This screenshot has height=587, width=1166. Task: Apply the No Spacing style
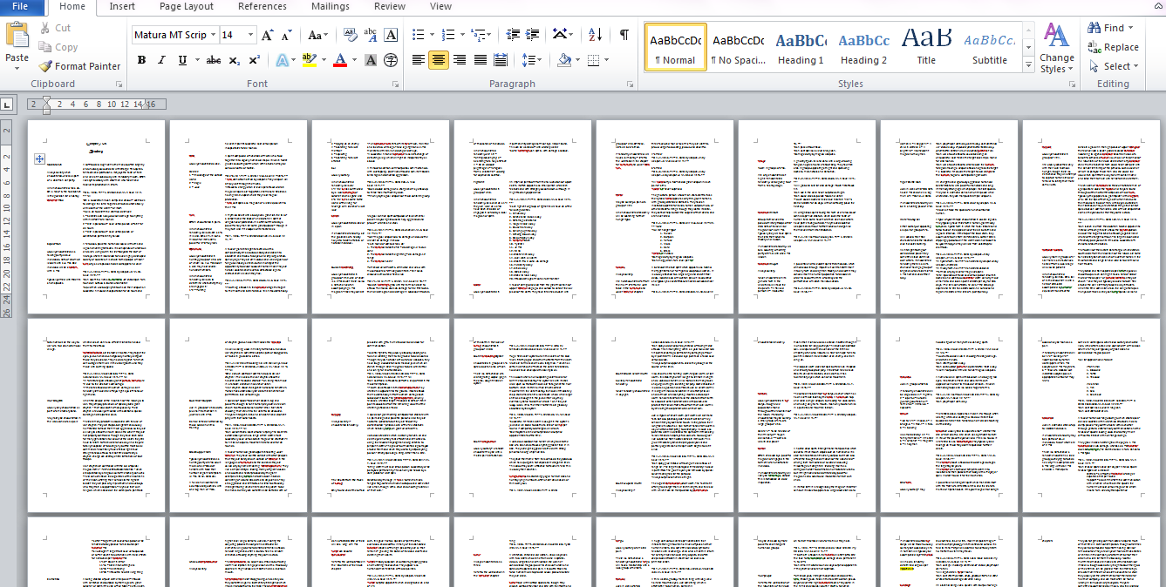(x=738, y=47)
